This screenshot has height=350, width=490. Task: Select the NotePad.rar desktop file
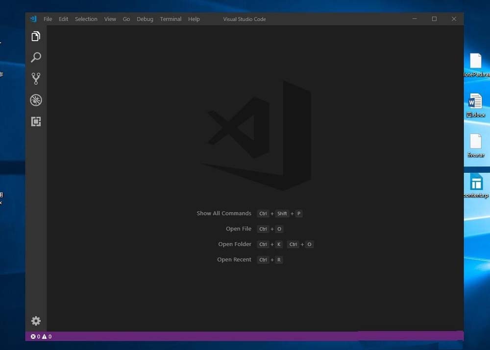pos(476,65)
